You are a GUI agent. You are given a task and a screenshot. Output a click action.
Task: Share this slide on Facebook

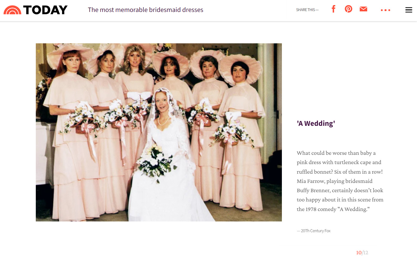point(333,9)
